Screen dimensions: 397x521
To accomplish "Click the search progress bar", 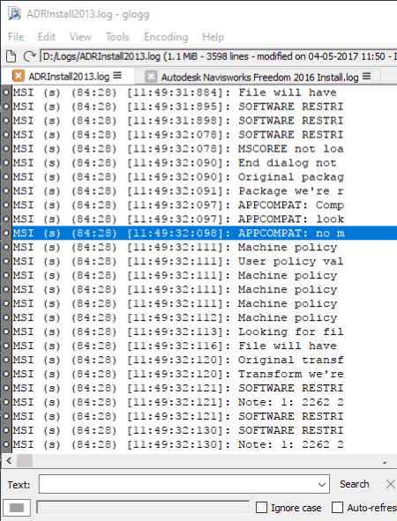I will [x=143, y=508].
